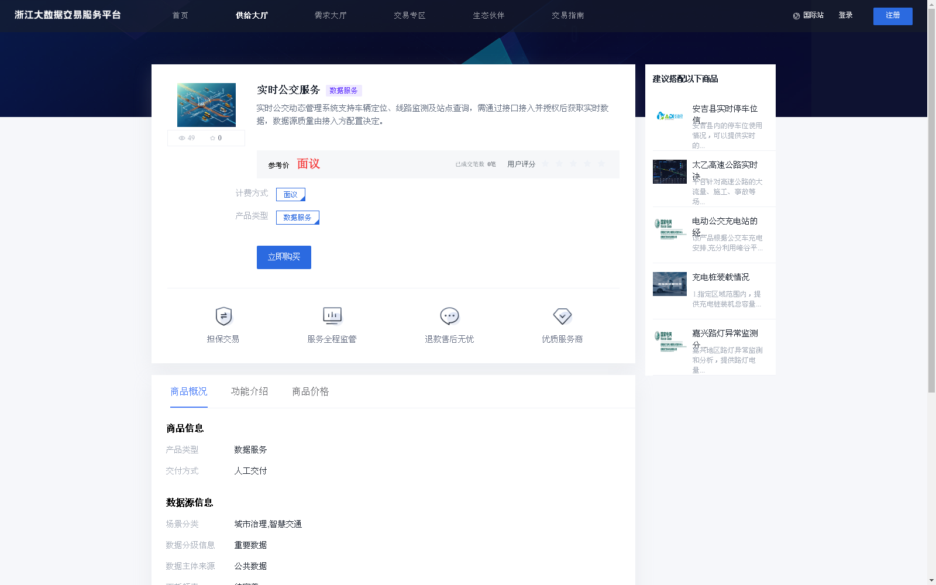Open the 嘉兴路灯异常监测 product thumbnail

click(670, 340)
